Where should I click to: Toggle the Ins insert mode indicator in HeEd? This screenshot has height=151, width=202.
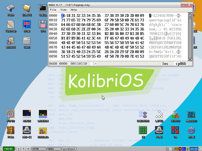click(165, 64)
